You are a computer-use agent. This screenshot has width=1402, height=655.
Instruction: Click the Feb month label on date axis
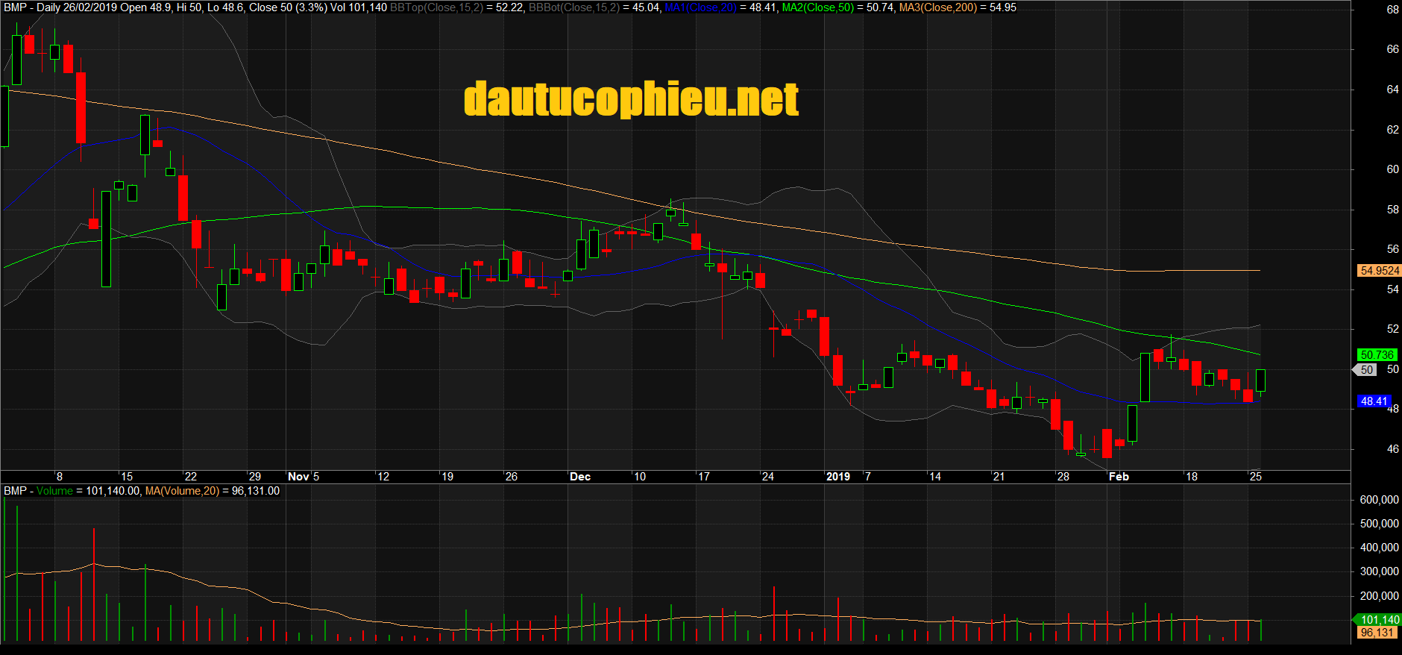tap(1119, 477)
